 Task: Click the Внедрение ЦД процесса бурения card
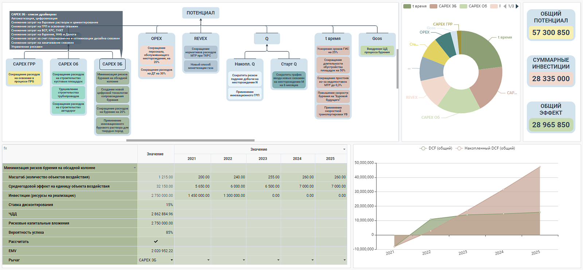[x=377, y=51]
